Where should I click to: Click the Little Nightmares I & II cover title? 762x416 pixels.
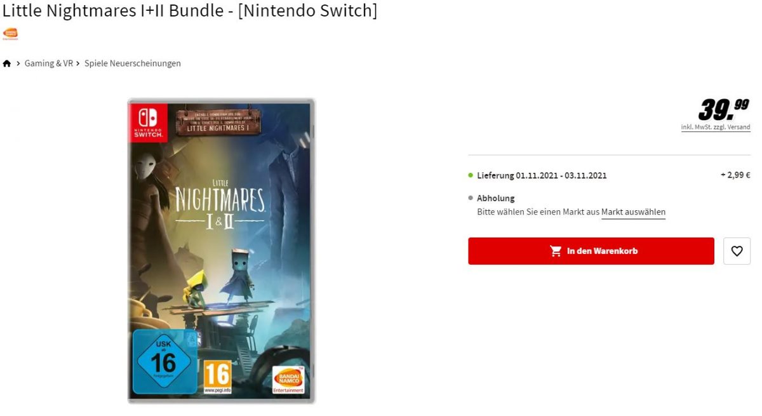click(x=220, y=205)
